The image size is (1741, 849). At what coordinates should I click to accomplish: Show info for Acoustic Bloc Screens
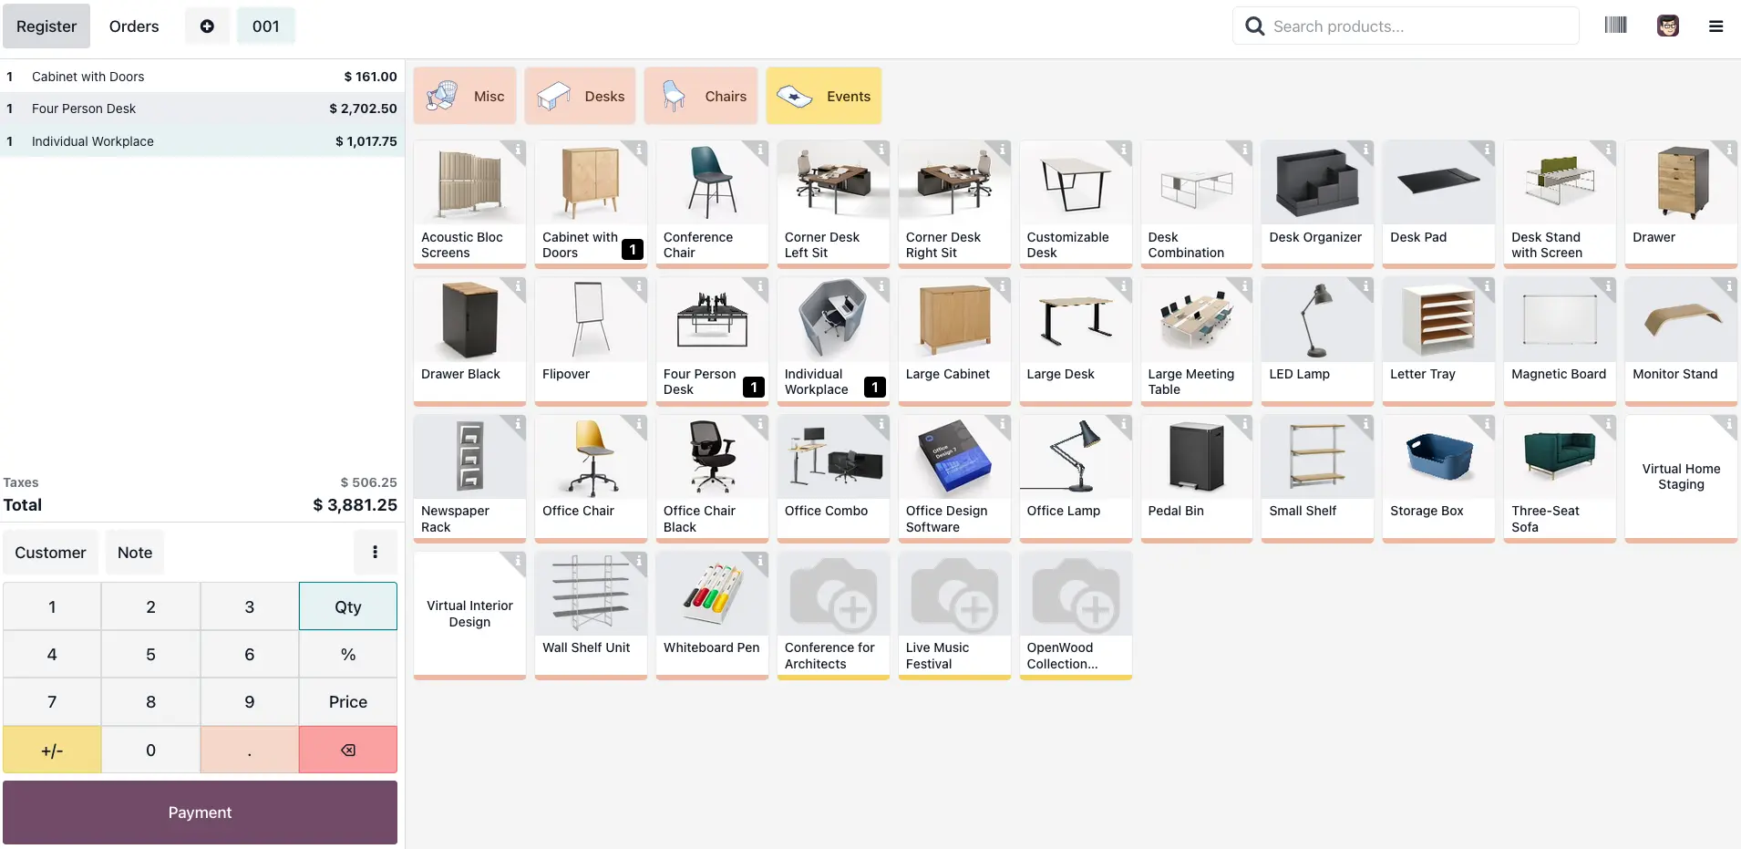[x=518, y=149]
